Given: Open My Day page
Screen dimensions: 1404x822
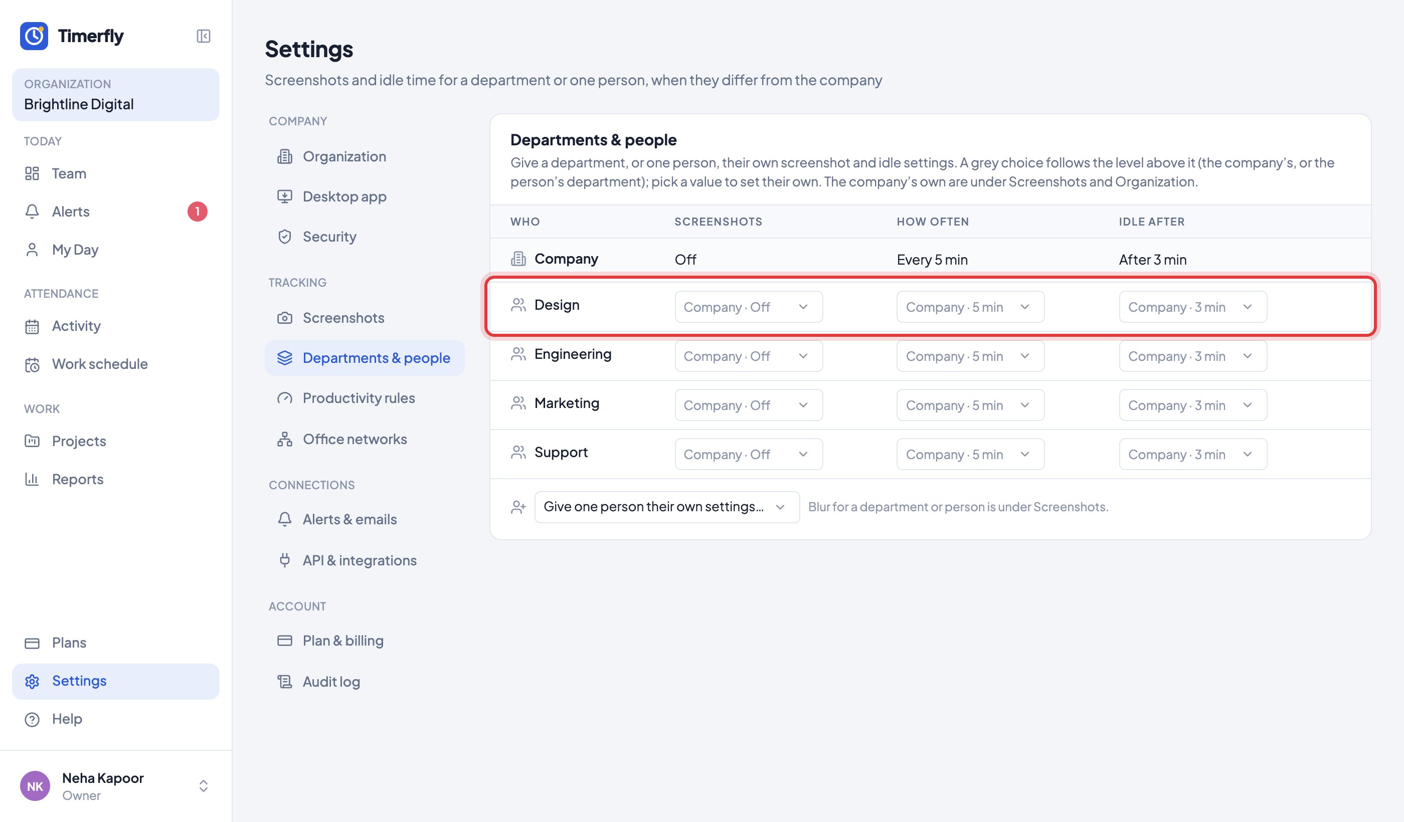Looking at the screenshot, I should tap(115, 250).
